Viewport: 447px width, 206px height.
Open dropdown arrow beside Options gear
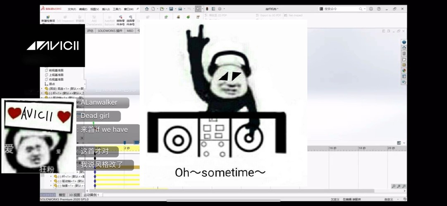(224, 9)
